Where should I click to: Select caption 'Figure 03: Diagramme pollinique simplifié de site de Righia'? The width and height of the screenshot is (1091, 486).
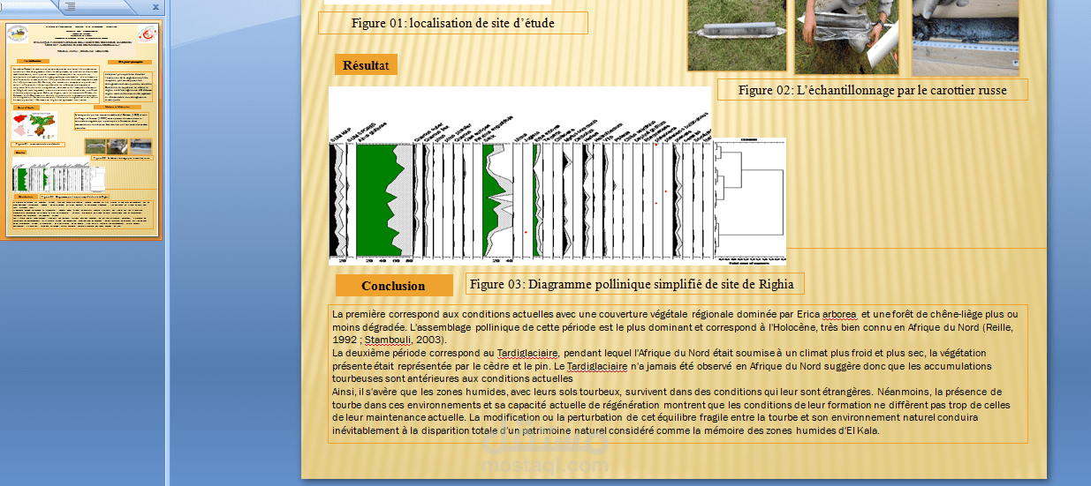tap(635, 284)
